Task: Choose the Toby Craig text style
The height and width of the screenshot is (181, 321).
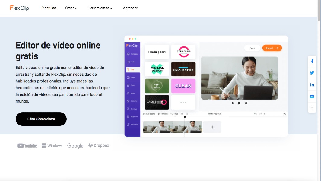Action: (x=183, y=52)
